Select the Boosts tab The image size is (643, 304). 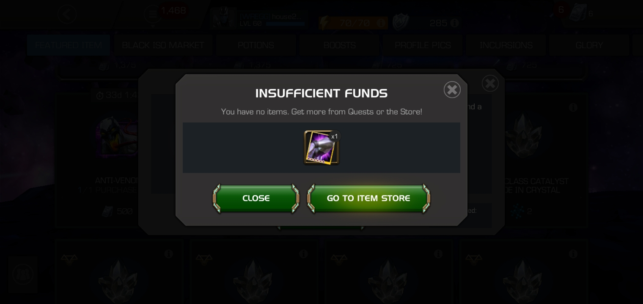point(339,45)
